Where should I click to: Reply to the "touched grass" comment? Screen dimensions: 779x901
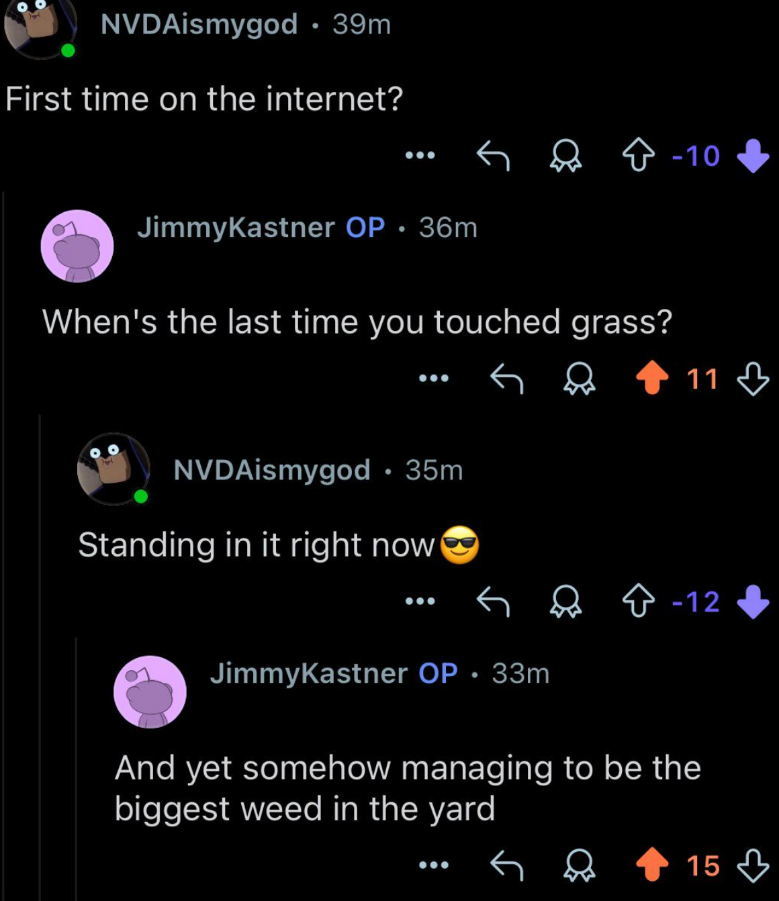[506, 379]
